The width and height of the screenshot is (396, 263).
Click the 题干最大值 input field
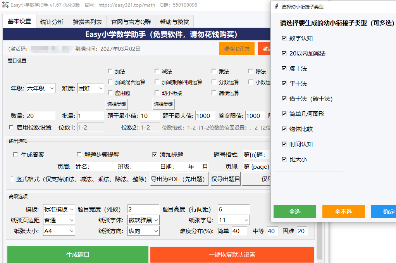[205, 116]
